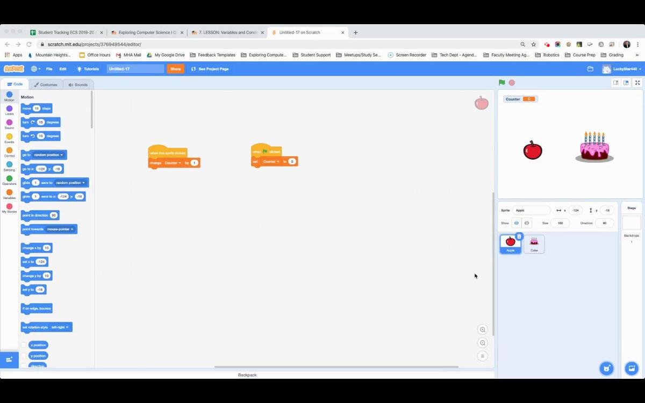Screen dimensions: 645x403
Task: Select the Variables block category
Action: pyautogui.click(x=9, y=195)
